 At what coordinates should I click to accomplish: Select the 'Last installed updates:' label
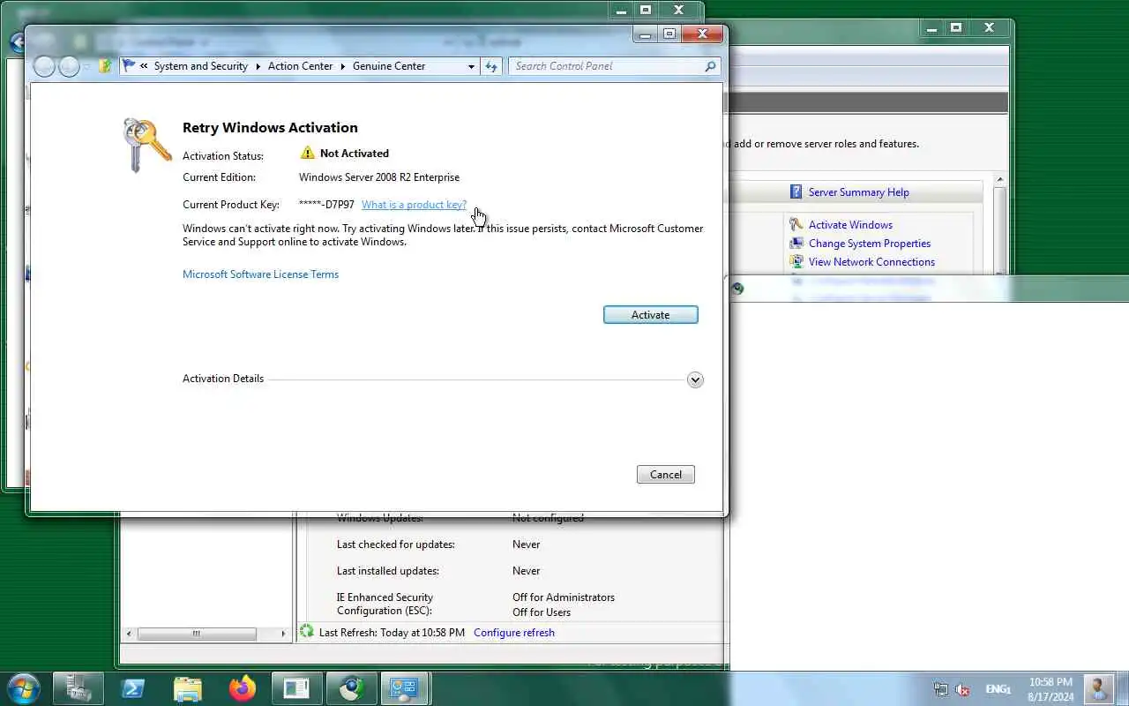tap(388, 571)
